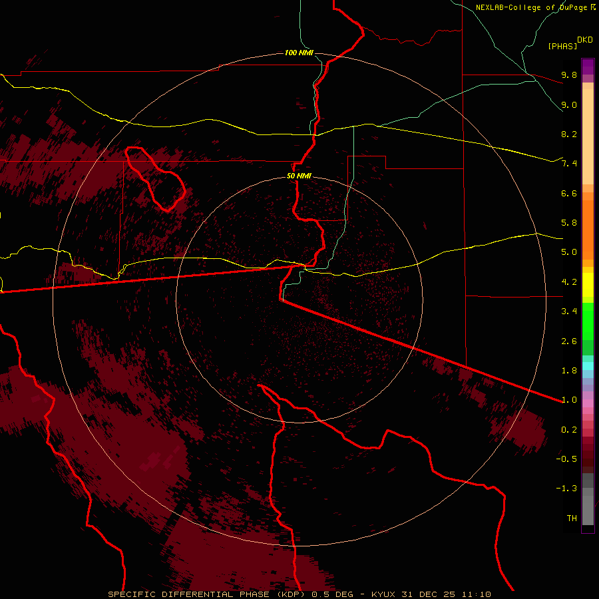Click the 1.8 value on color scale
The image size is (599, 599).
(569, 371)
